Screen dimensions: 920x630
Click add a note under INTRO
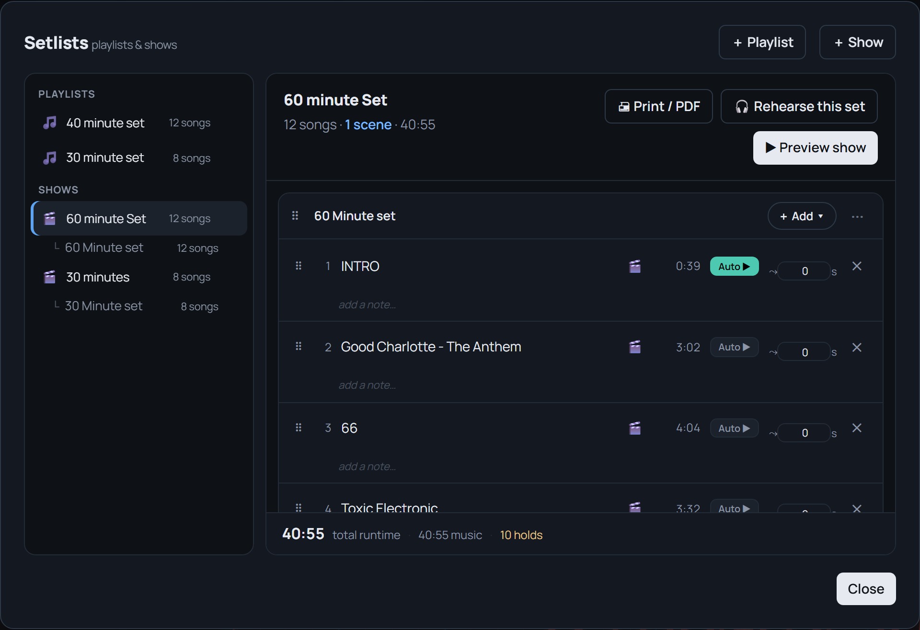(x=367, y=305)
